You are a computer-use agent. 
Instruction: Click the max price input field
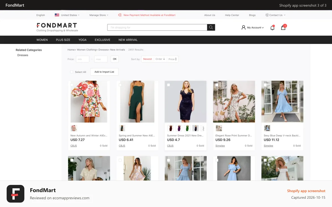pyautogui.click(x=101, y=59)
